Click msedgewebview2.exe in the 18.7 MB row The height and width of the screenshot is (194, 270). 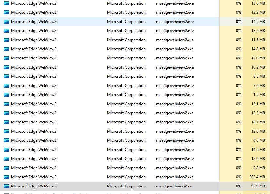pos(175,122)
